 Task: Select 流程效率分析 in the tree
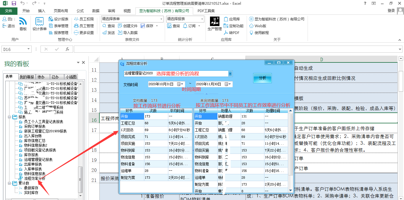point(35,178)
